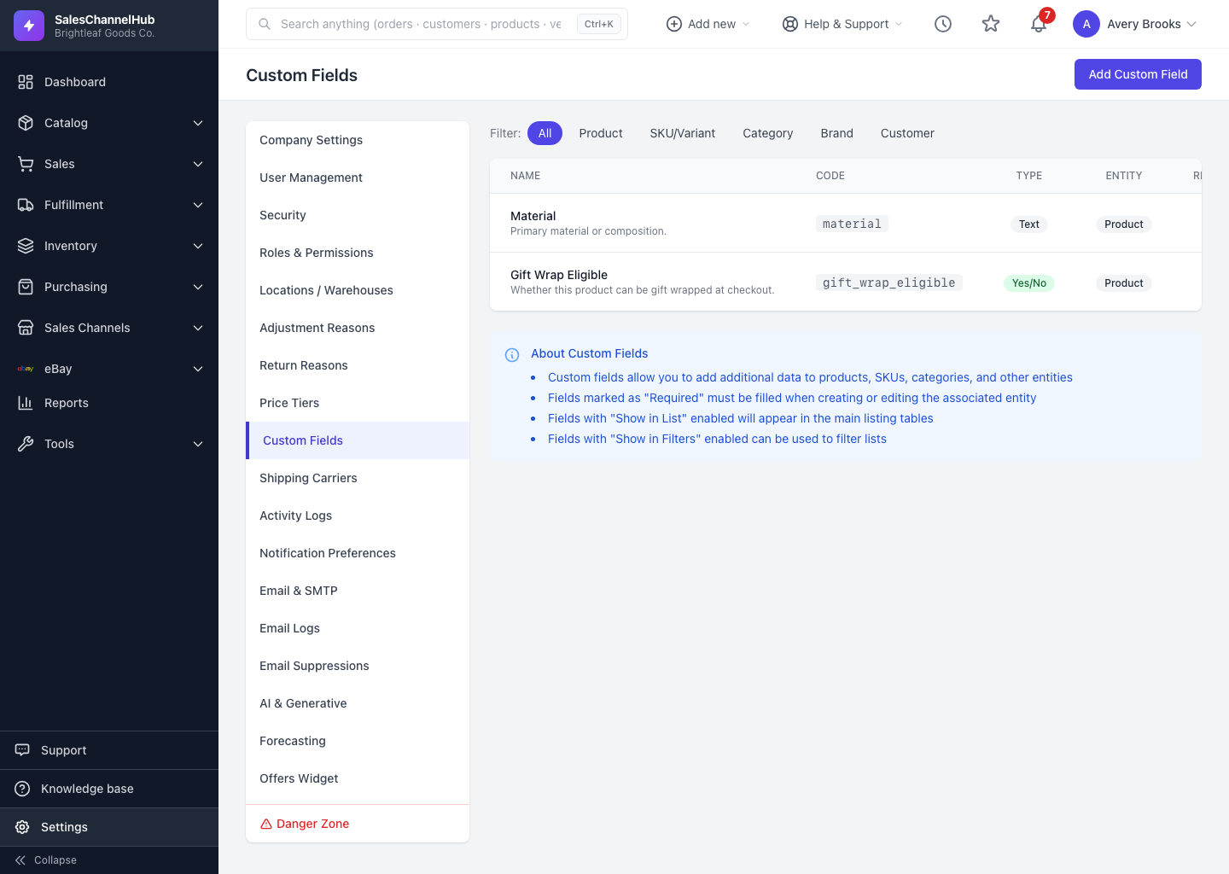Open Price Tiers settings
The image size is (1229, 874).
pyautogui.click(x=358, y=403)
